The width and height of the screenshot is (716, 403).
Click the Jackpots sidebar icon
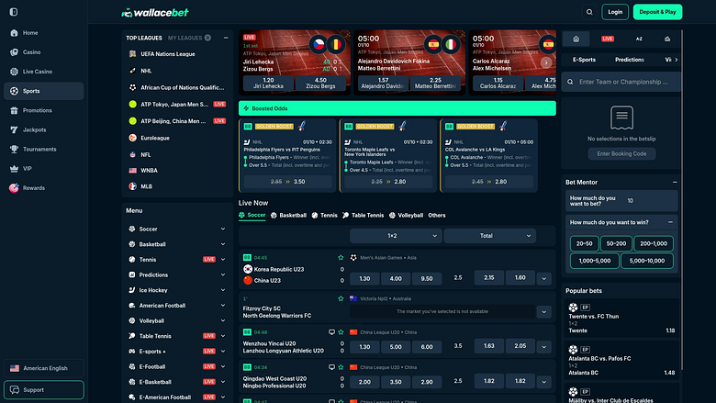[x=14, y=129]
